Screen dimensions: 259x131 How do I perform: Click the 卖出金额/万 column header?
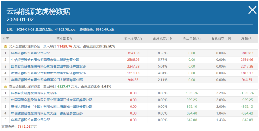pos(192,39)
